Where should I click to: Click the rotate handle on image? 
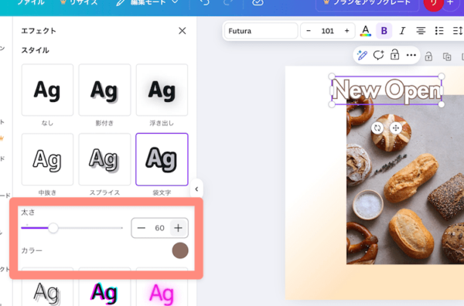[377, 128]
